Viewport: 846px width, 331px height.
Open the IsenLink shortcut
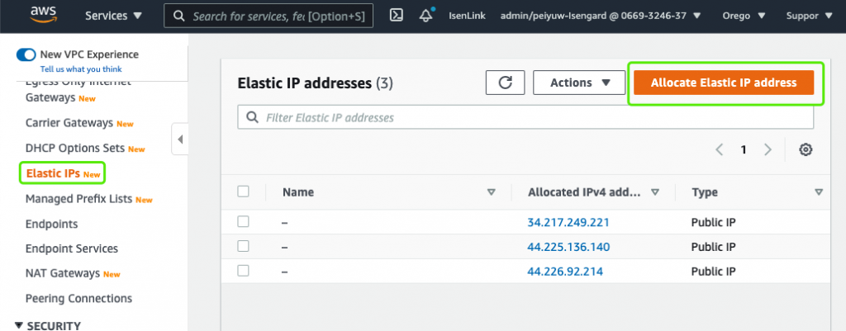(467, 16)
